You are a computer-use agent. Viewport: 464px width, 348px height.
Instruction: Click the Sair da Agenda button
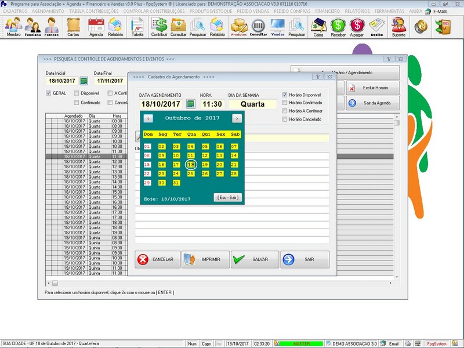373,103
